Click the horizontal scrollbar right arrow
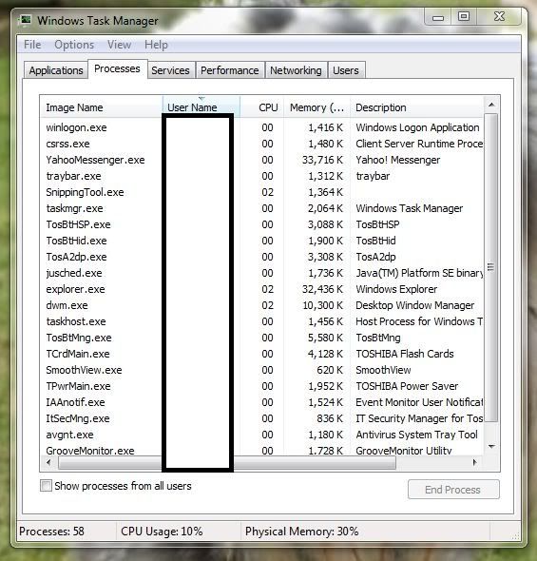The height and width of the screenshot is (561, 537). pos(475,463)
